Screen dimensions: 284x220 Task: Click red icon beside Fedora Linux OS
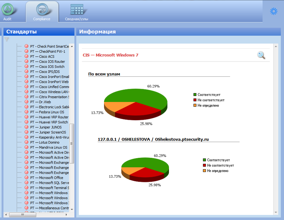[26, 112]
